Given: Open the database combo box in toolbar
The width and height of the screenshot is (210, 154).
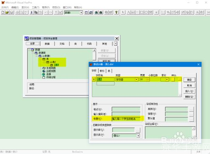Looking at the screenshot, I should click(x=81, y=13).
